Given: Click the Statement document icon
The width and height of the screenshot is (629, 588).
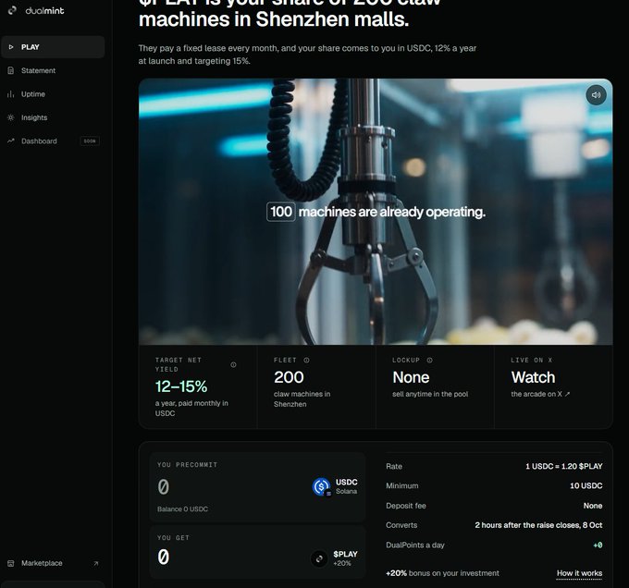Looking at the screenshot, I should point(11,70).
